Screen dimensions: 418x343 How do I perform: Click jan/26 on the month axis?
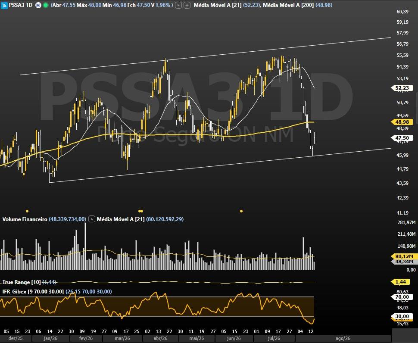pos(51,338)
